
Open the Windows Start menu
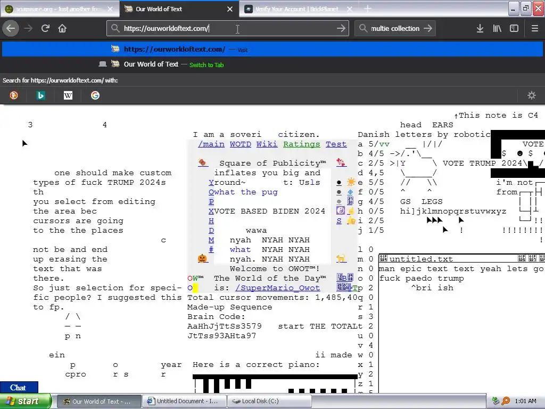[26, 401]
